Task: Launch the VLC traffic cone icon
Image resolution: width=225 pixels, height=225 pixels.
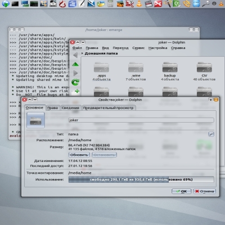Action: coord(139,3)
